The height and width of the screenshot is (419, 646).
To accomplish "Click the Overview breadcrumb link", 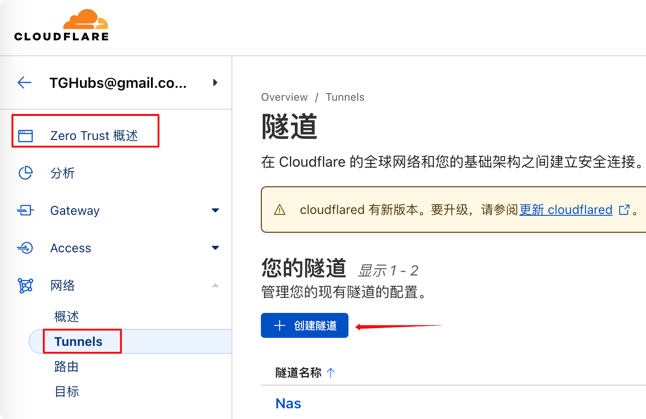I will click(x=285, y=97).
